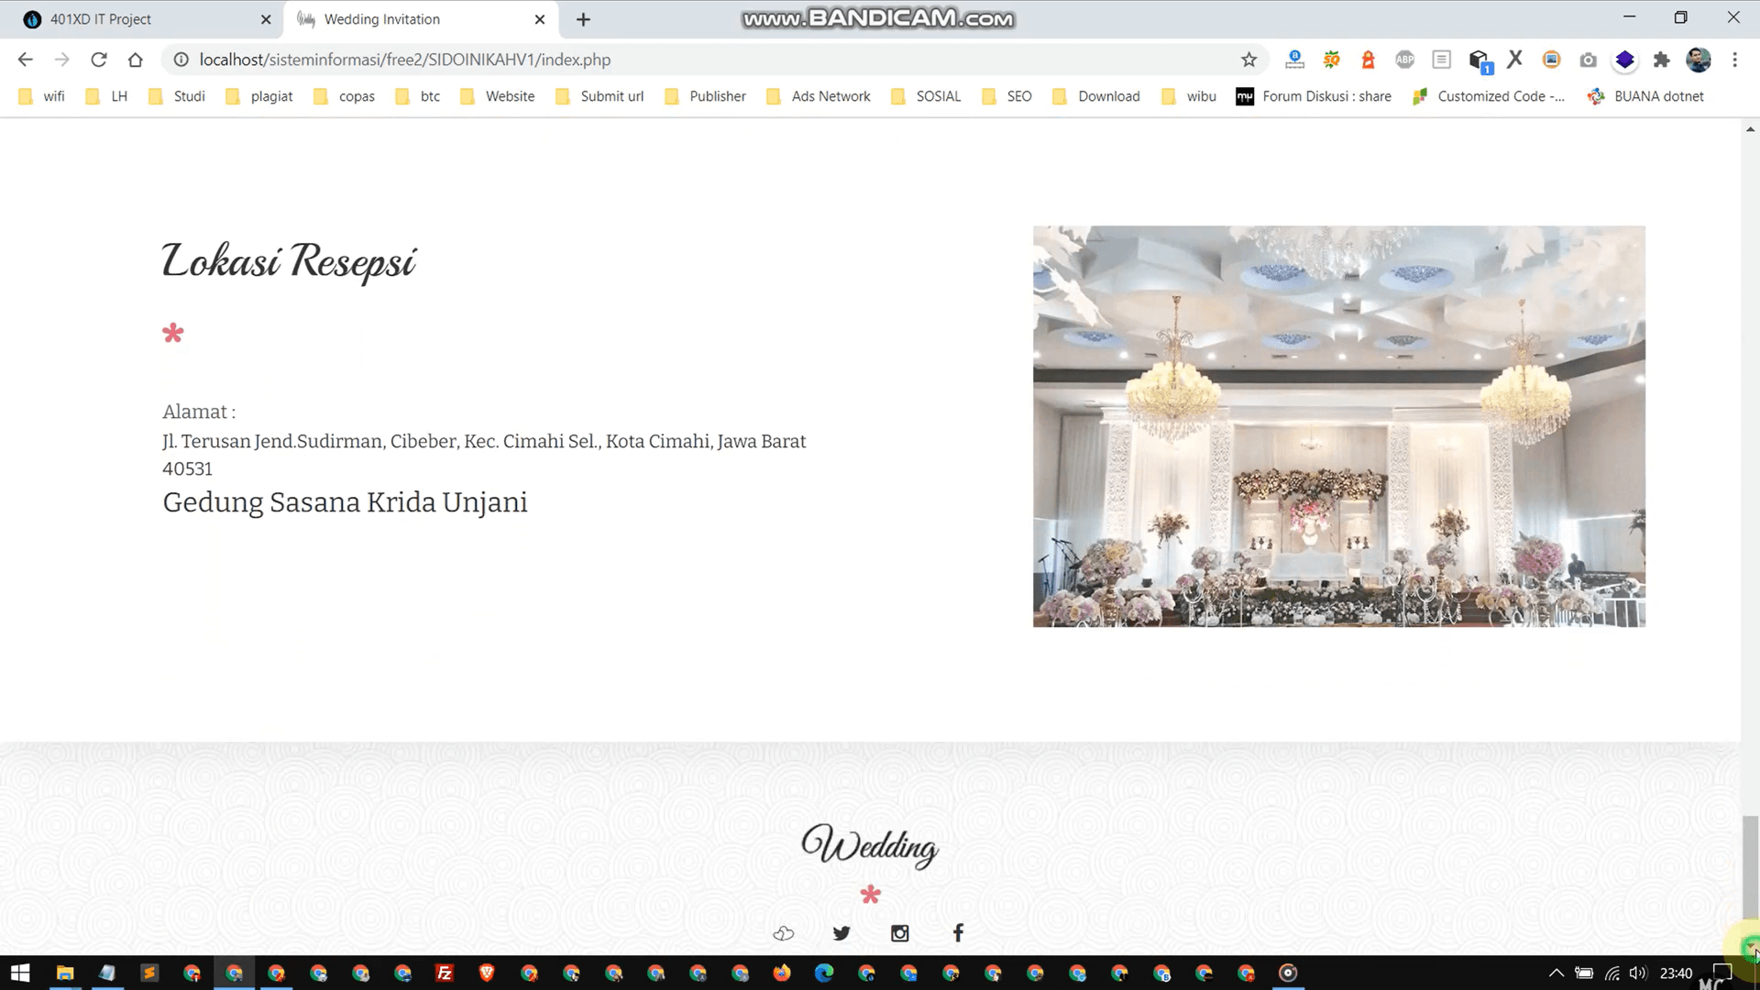Open the puzzle-piece Extensions menu
The image size is (1760, 990).
pyautogui.click(x=1662, y=60)
